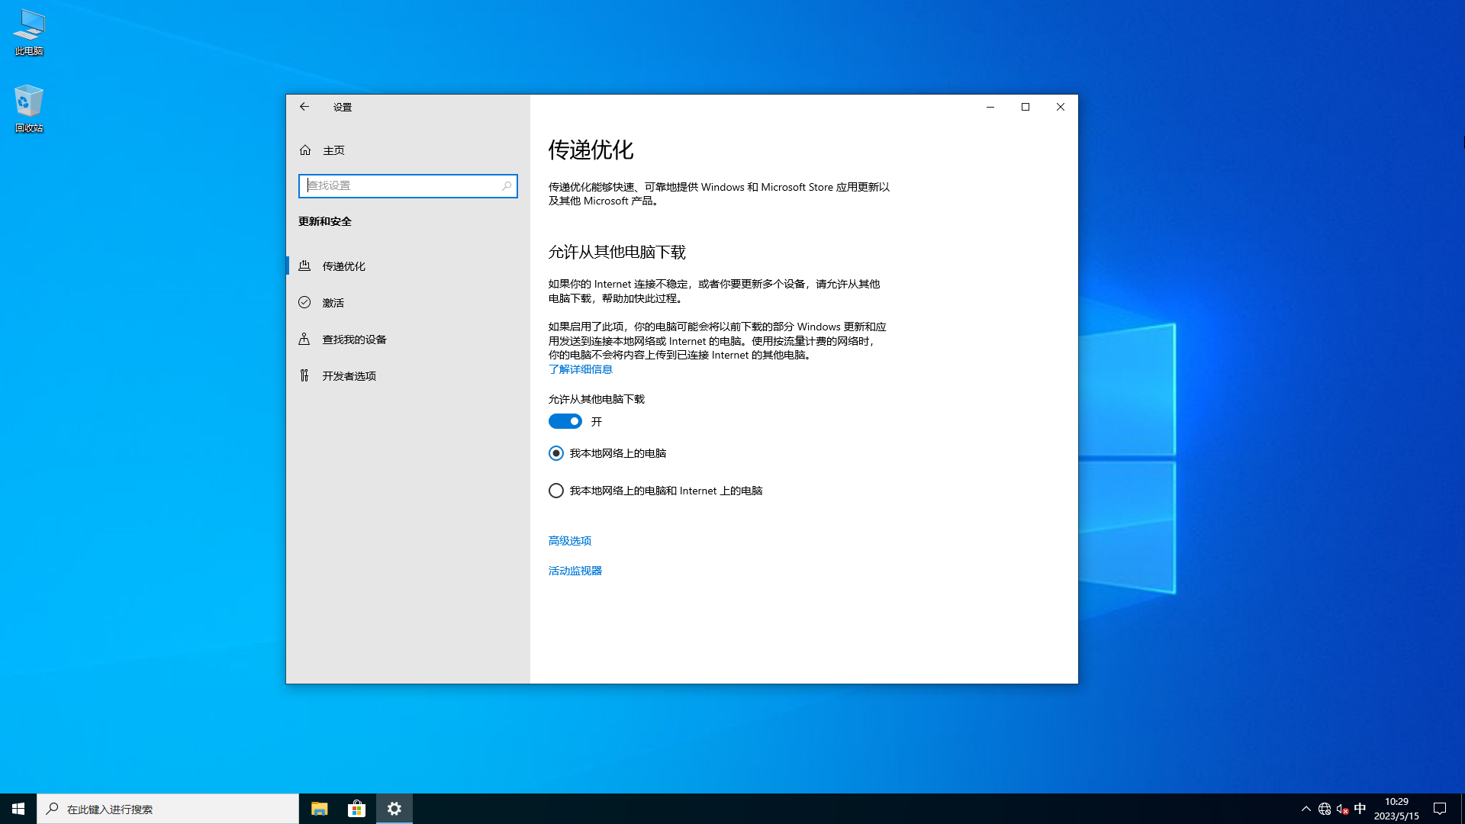Open File Explorer from the taskbar
The width and height of the screenshot is (1465, 824).
pyautogui.click(x=318, y=808)
